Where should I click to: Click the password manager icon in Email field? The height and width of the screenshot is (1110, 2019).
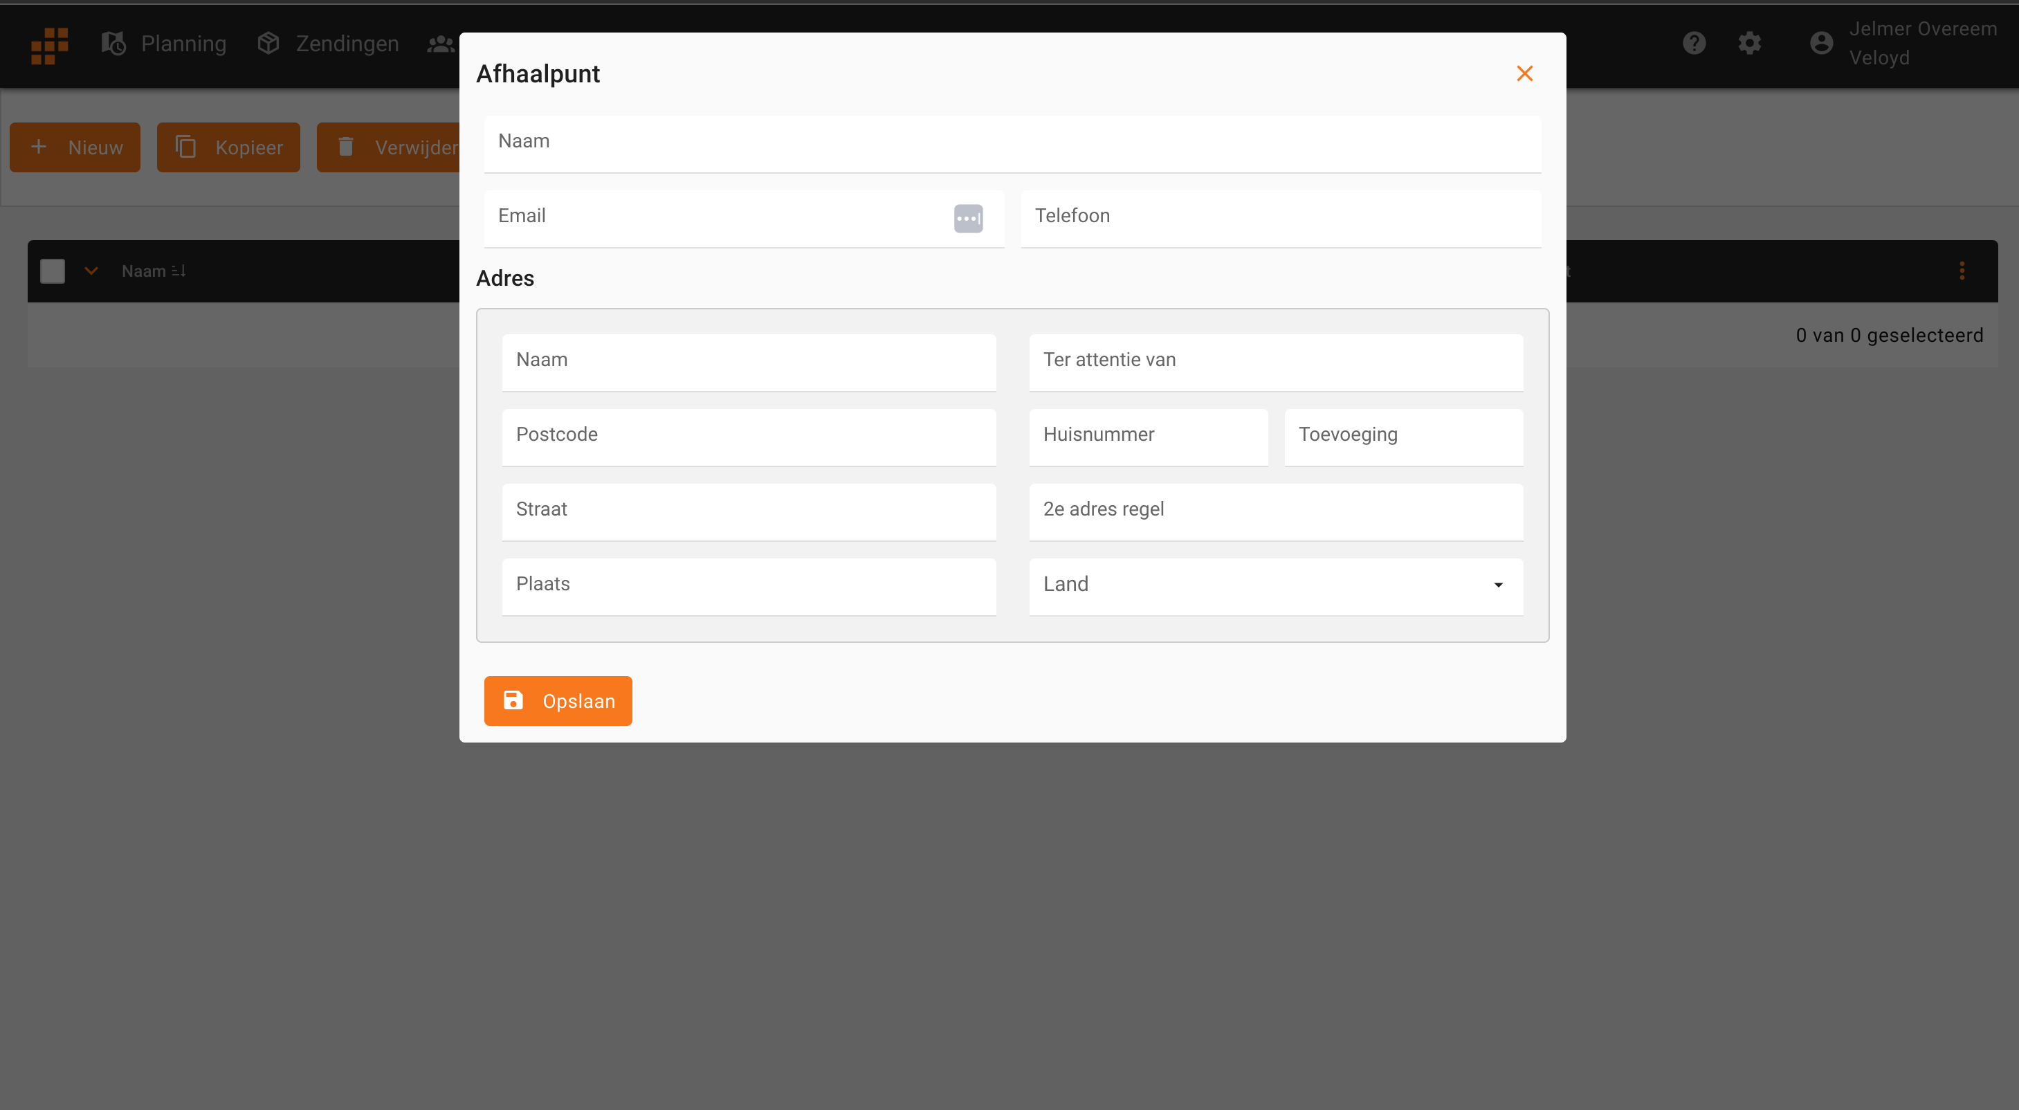pyautogui.click(x=968, y=218)
